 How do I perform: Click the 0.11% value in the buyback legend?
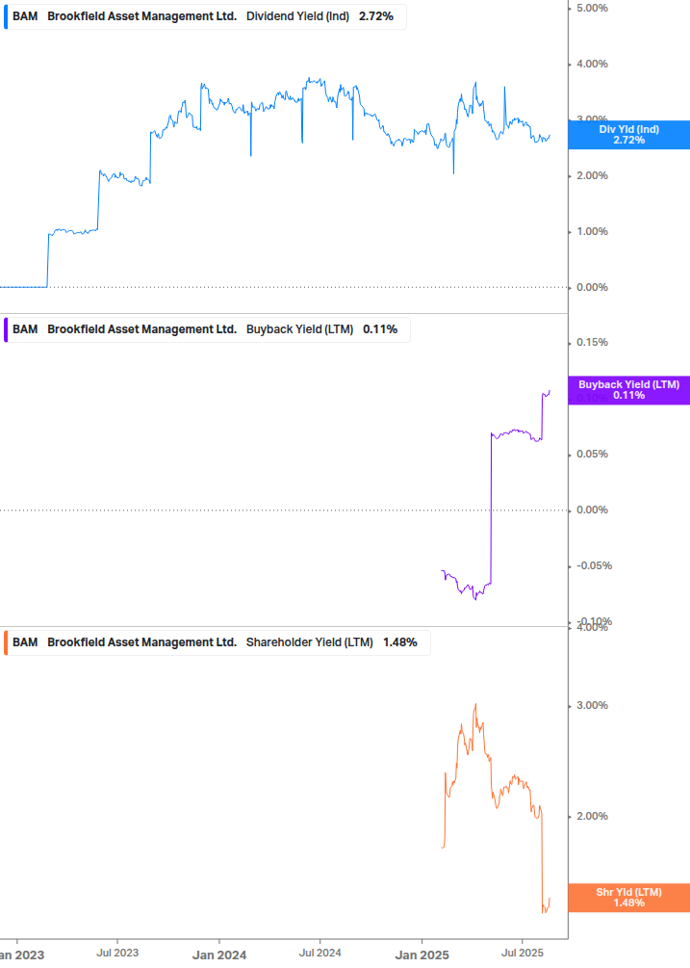[380, 329]
